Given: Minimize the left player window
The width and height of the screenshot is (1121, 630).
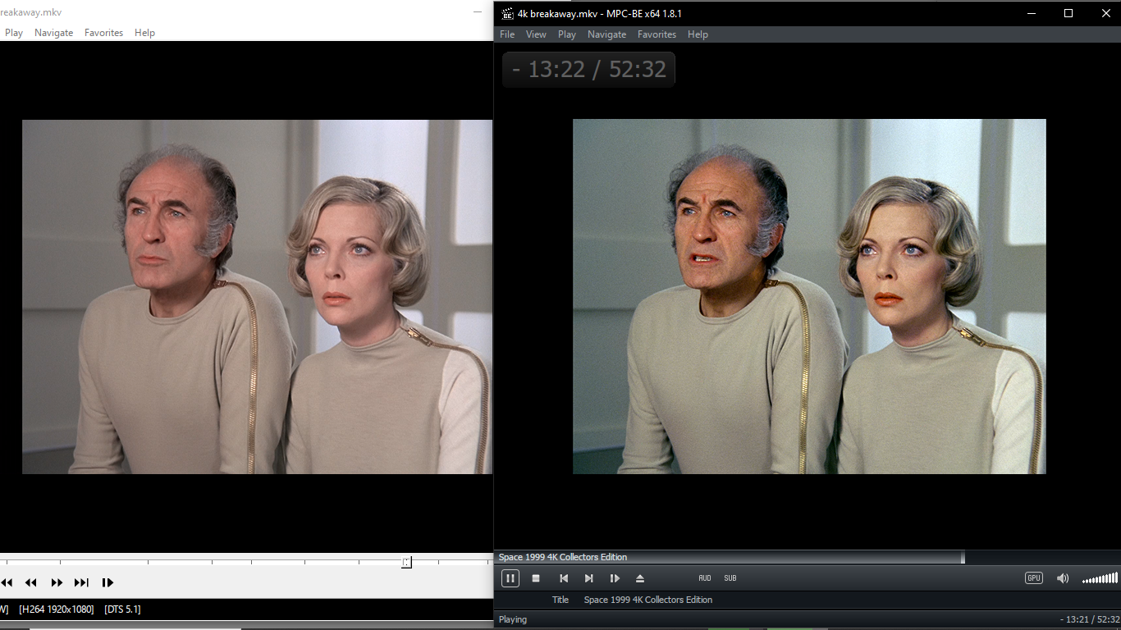Looking at the screenshot, I should 478,12.
